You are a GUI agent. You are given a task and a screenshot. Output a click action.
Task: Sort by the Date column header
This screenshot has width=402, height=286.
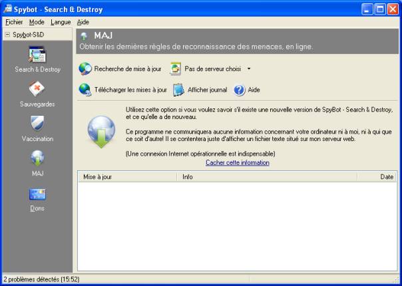[x=377, y=177]
